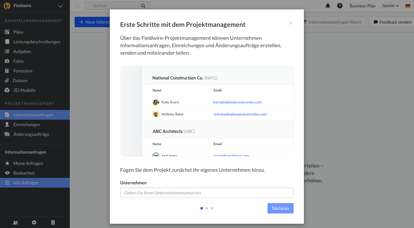Viewport: 414px width, 228px height.
Task: Click Katie Evans avatar image
Action: click(x=156, y=102)
